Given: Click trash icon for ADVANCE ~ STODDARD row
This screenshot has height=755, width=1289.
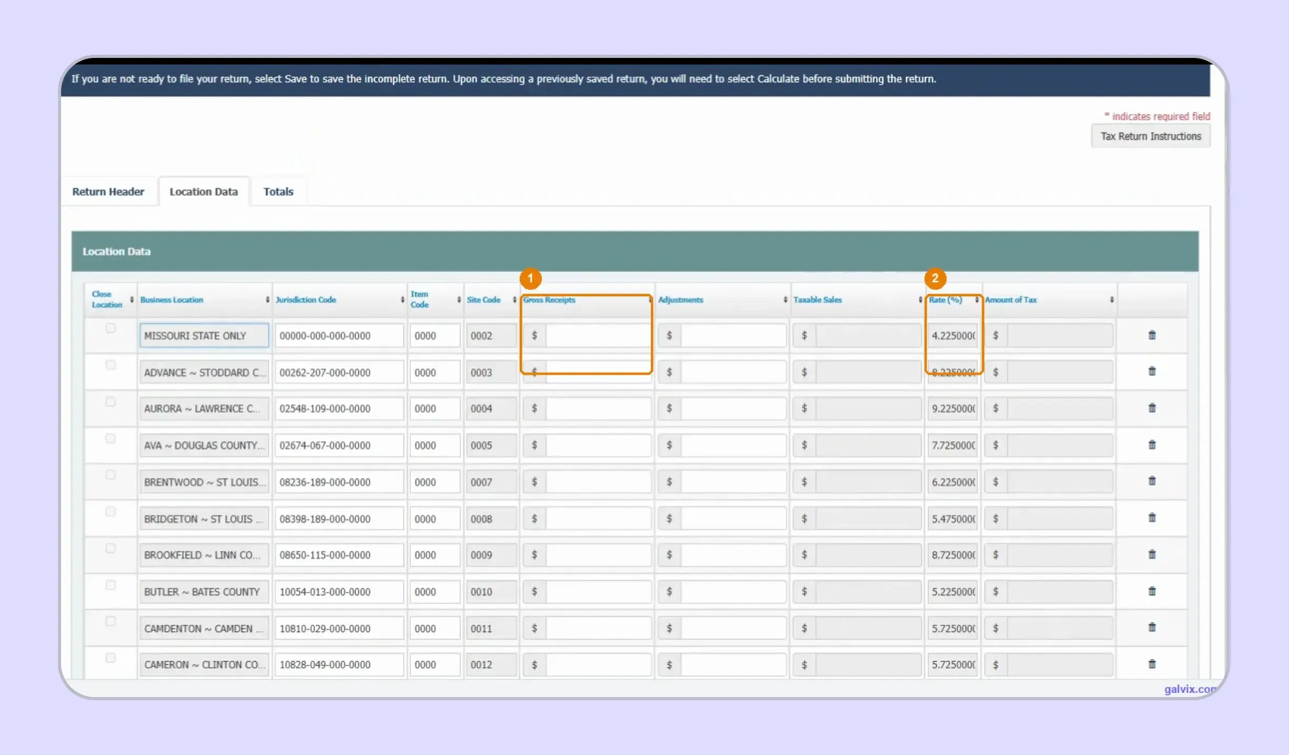Looking at the screenshot, I should tap(1152, 371).
